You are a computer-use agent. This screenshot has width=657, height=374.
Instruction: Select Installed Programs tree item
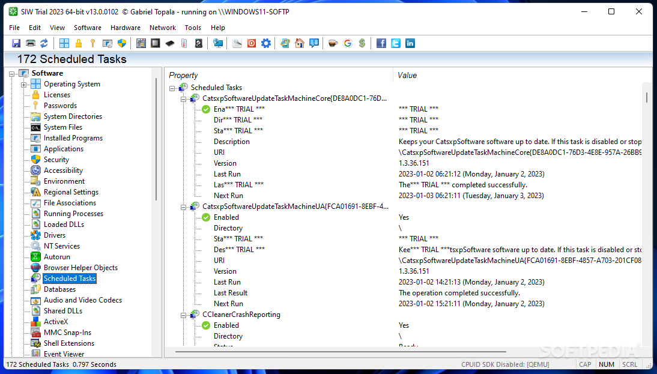pyautogui.click(x=73, y=138)
